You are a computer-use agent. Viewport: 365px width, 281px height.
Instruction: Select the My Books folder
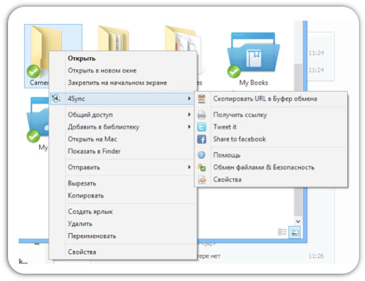click(254, 59)
